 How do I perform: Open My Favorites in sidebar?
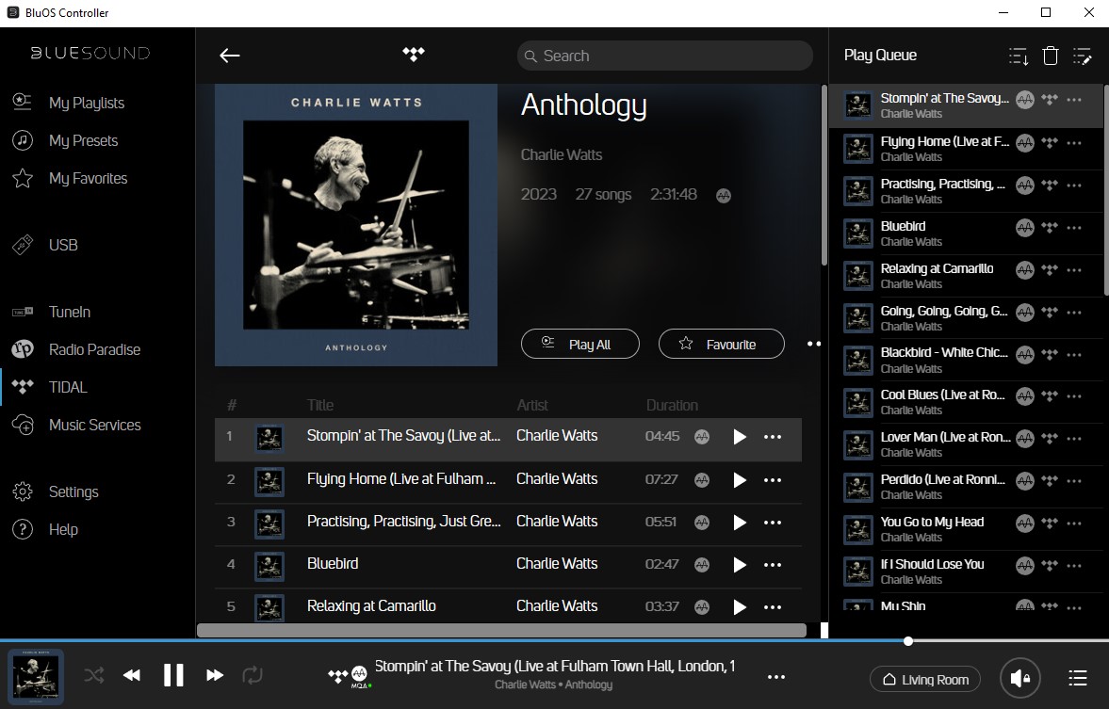(x=88, y=178)
